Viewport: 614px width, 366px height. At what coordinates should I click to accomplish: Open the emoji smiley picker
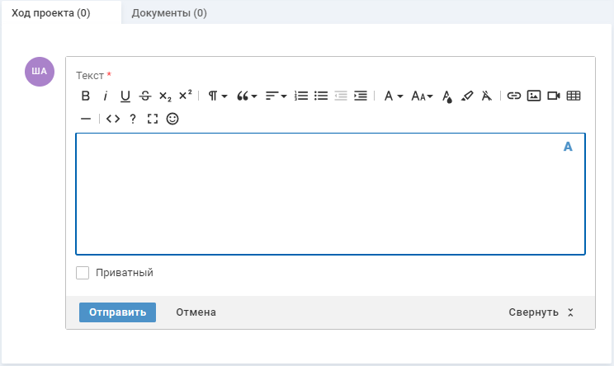(172, 119)
